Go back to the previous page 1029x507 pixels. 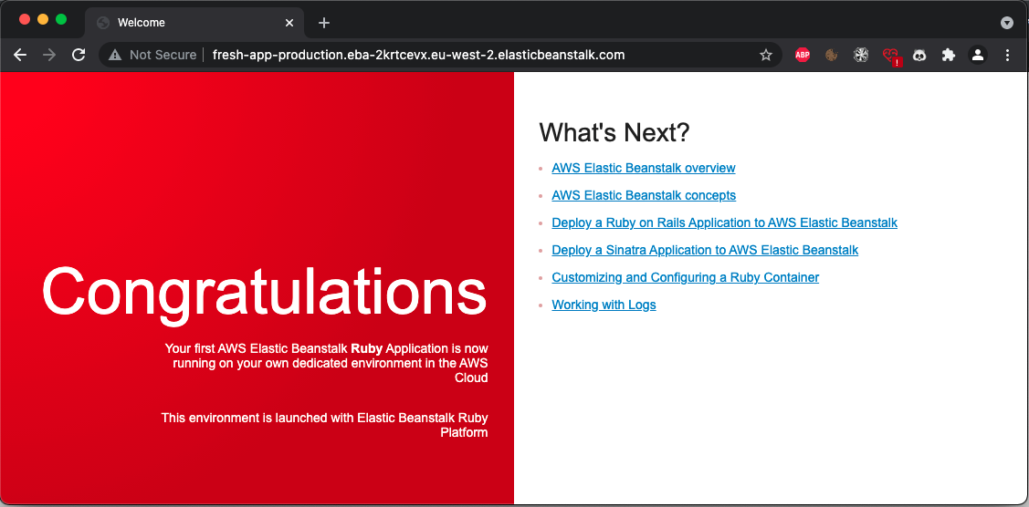(x=20, y=55)
